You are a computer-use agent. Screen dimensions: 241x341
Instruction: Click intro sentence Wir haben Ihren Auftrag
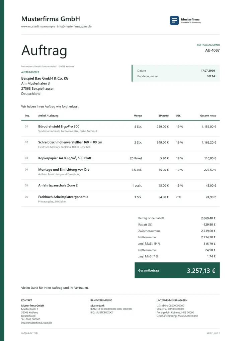pos(50,106)
